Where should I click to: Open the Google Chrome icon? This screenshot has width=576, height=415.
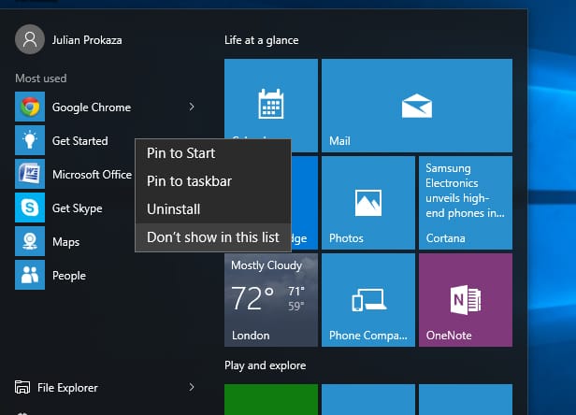30,107
